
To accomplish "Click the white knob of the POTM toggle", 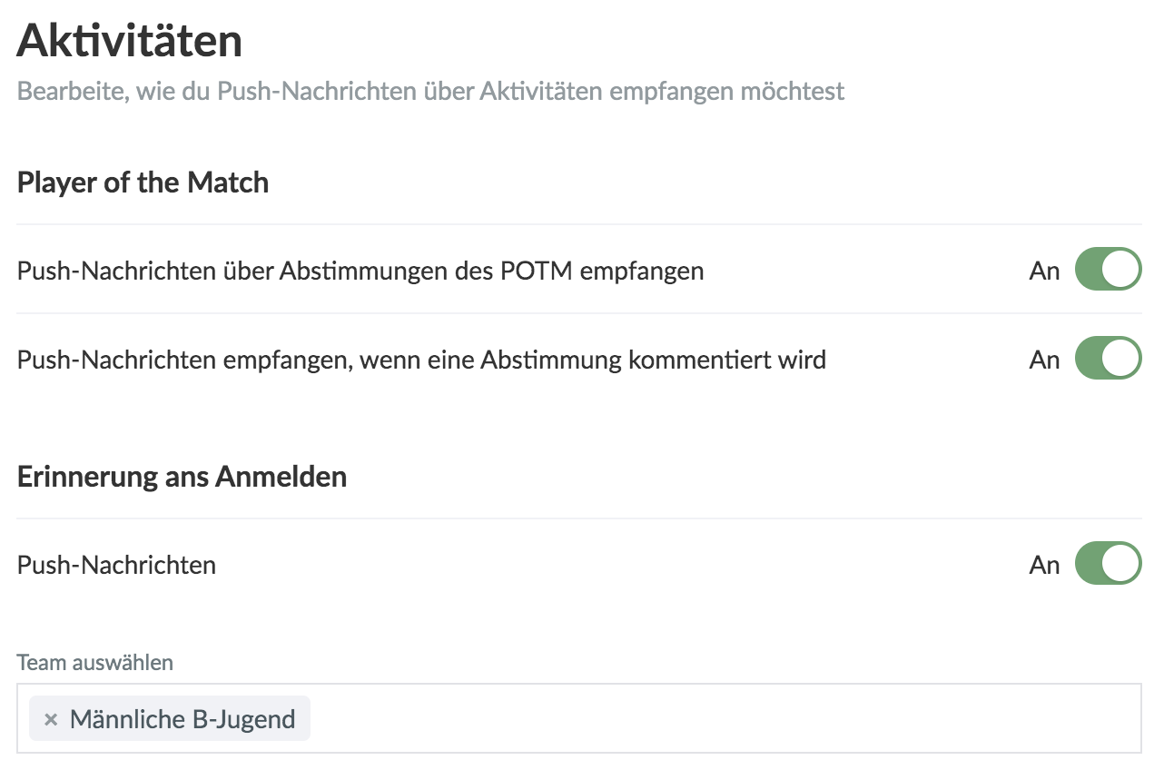I will [1123, 270].
